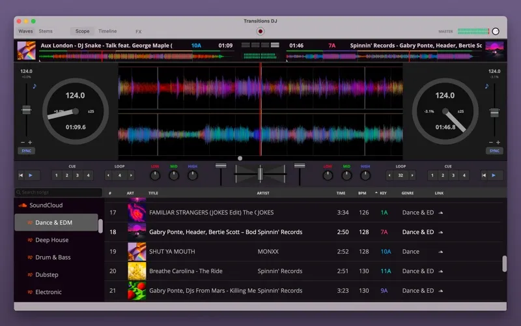Click the track list vertical scrollbar
This screenshot has height=326, width=521.
(x=504, y=263)
